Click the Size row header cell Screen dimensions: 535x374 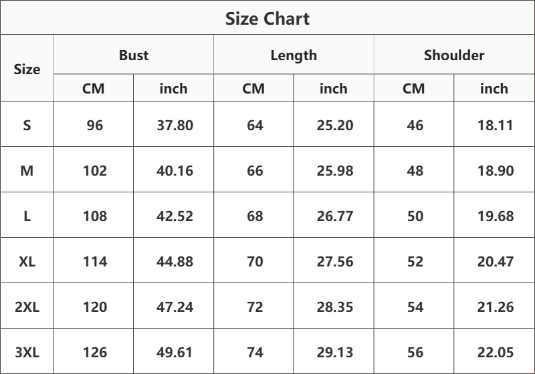pyautogui.click(x=27, y=68)
